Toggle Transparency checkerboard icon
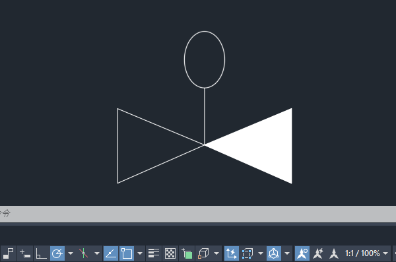Viewport: 396px width, 262px height. [170, 253]
